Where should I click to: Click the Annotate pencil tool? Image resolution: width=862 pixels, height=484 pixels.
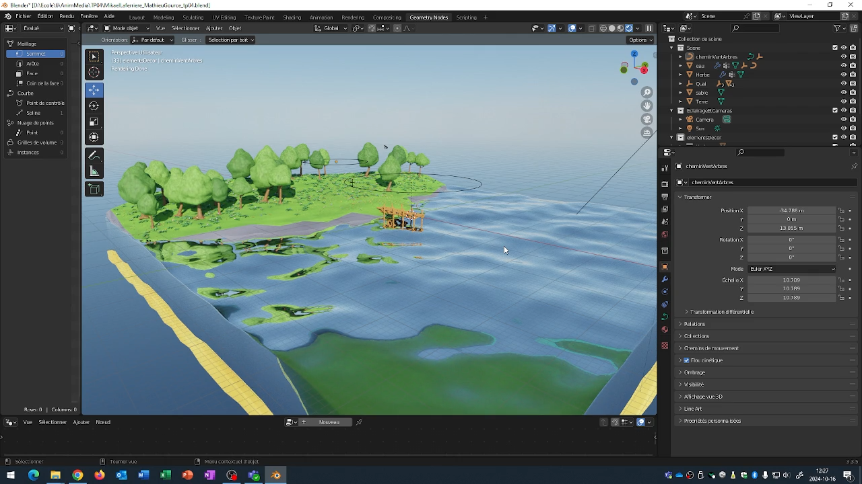pos(94,155)
